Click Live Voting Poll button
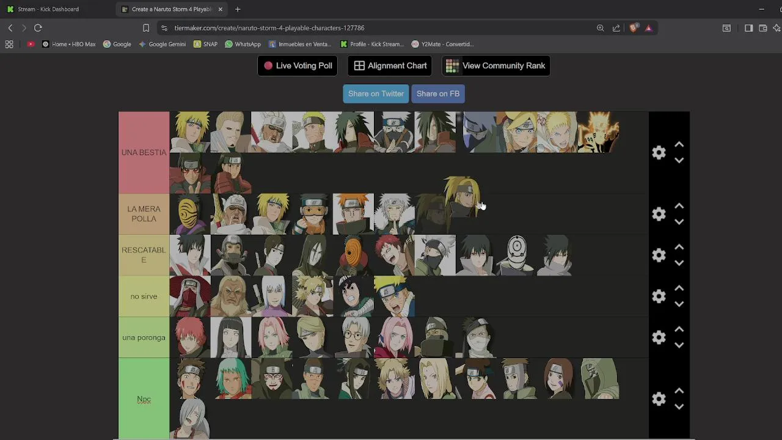Screen dimensions: 782x440 [x=298, y=65]
